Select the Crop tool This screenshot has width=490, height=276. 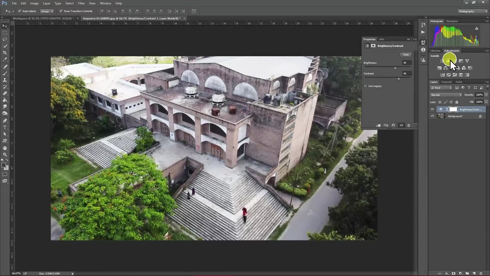coord(5,53)
